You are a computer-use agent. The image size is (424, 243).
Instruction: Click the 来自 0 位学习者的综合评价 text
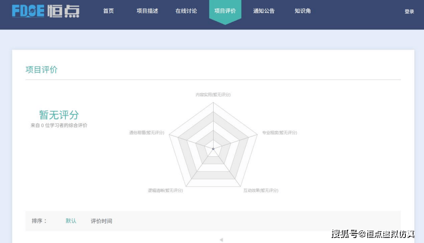coord(59,125)
